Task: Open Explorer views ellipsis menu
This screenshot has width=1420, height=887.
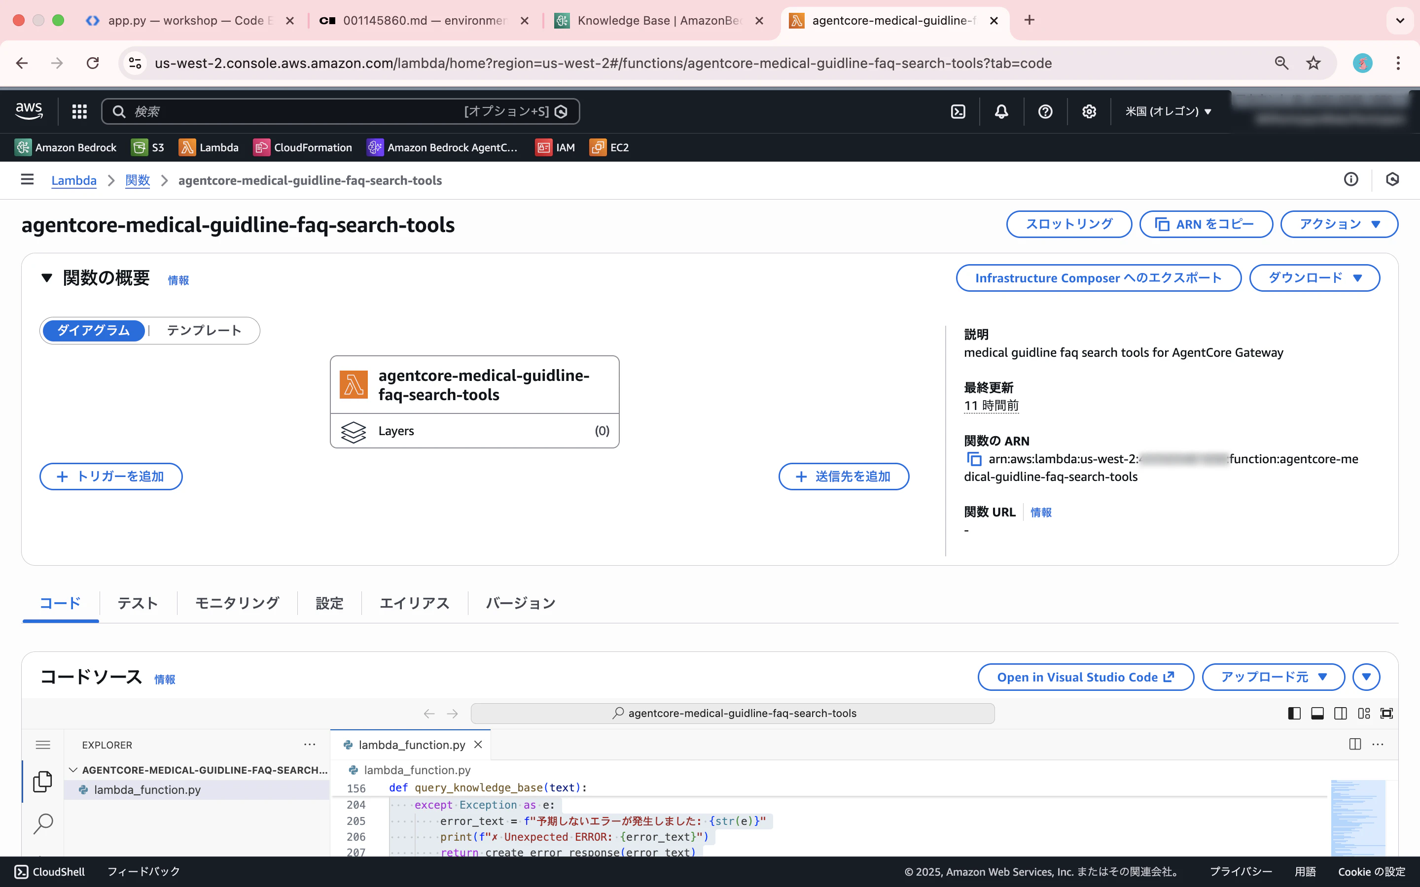Action: coord(310,745)
